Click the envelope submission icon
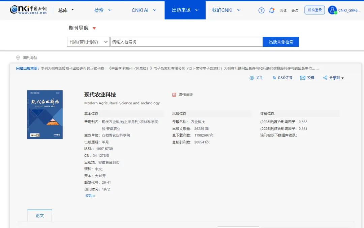The height and width of the screenshot is (228, 364). click(x=302, y=78)
